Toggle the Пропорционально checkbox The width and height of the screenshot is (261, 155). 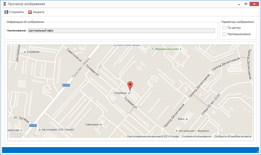coord(224,34)
